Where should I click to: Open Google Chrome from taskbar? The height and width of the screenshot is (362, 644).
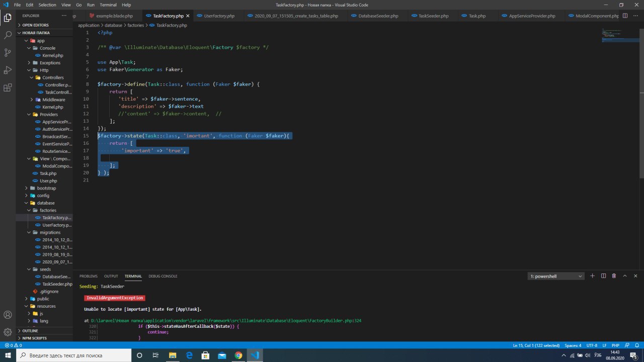(x=238, y=355)
